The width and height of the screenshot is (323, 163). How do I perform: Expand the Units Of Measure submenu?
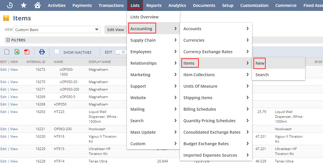[x=216, y=86]
